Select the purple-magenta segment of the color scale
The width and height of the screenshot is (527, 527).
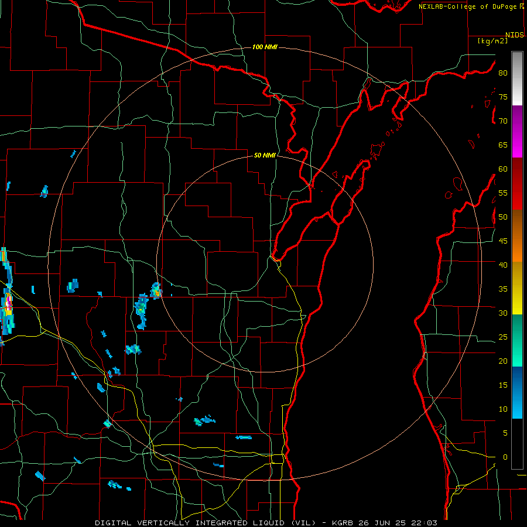pos(517,131)
